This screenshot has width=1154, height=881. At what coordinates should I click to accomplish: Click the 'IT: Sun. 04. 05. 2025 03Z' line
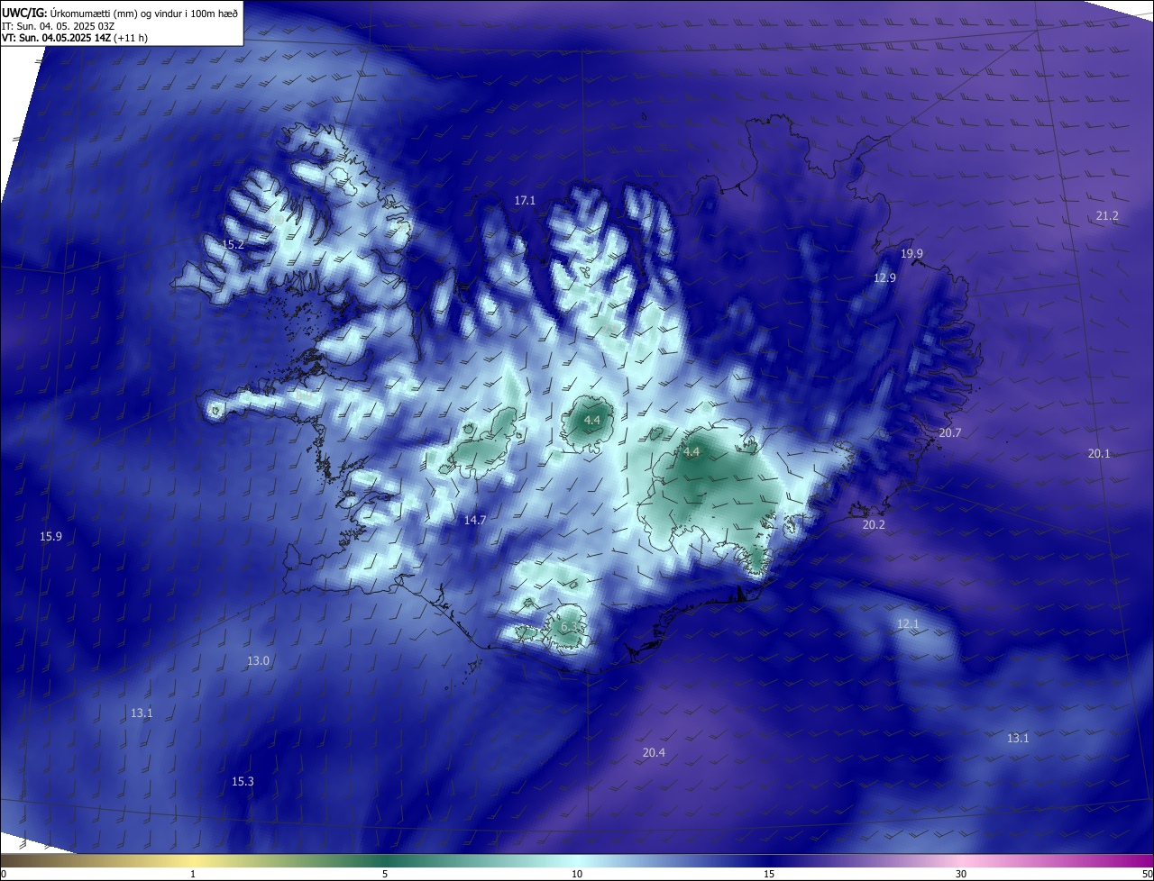tap(57, 26)
